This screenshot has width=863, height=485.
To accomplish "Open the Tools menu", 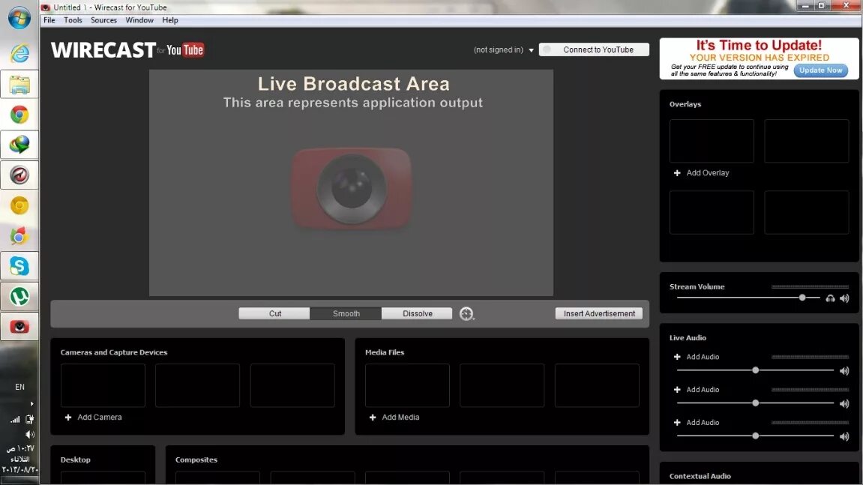I will [x=73, y=20].
